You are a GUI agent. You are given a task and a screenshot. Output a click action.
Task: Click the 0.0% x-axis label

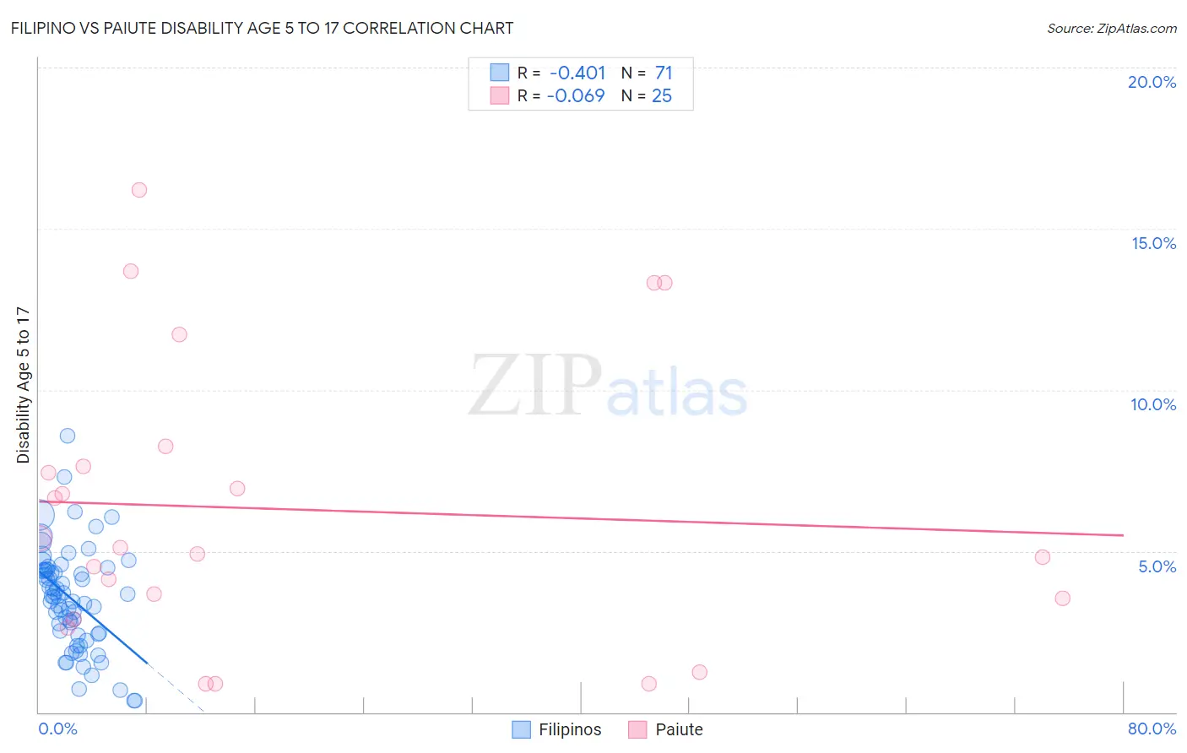(57, 729)
